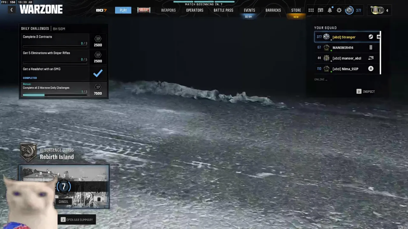This screenshot has height=229, width=408.
Task: Click party leader crown icon
Action: pyautogui.click(x=378, y=37)
